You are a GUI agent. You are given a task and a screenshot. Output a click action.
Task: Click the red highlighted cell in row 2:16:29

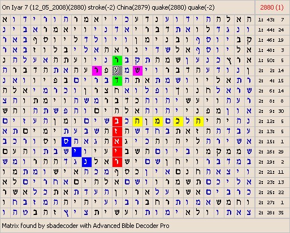(x=117, y=152)
